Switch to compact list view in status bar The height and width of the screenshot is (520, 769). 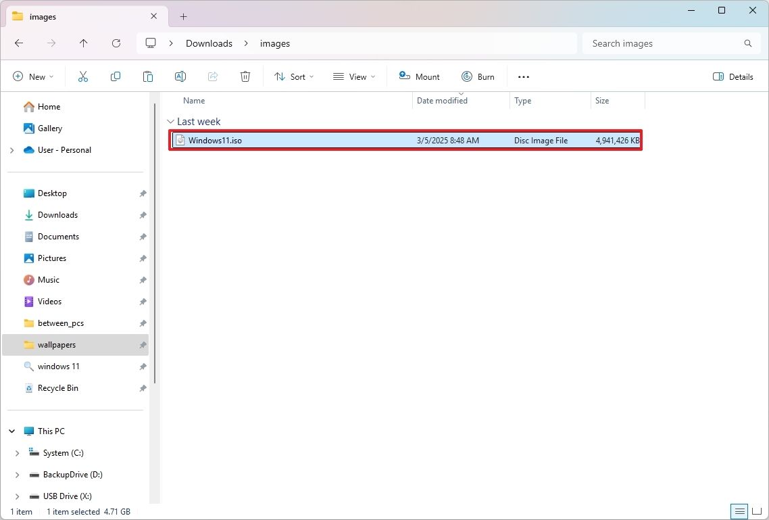click(x=739, y=512)
